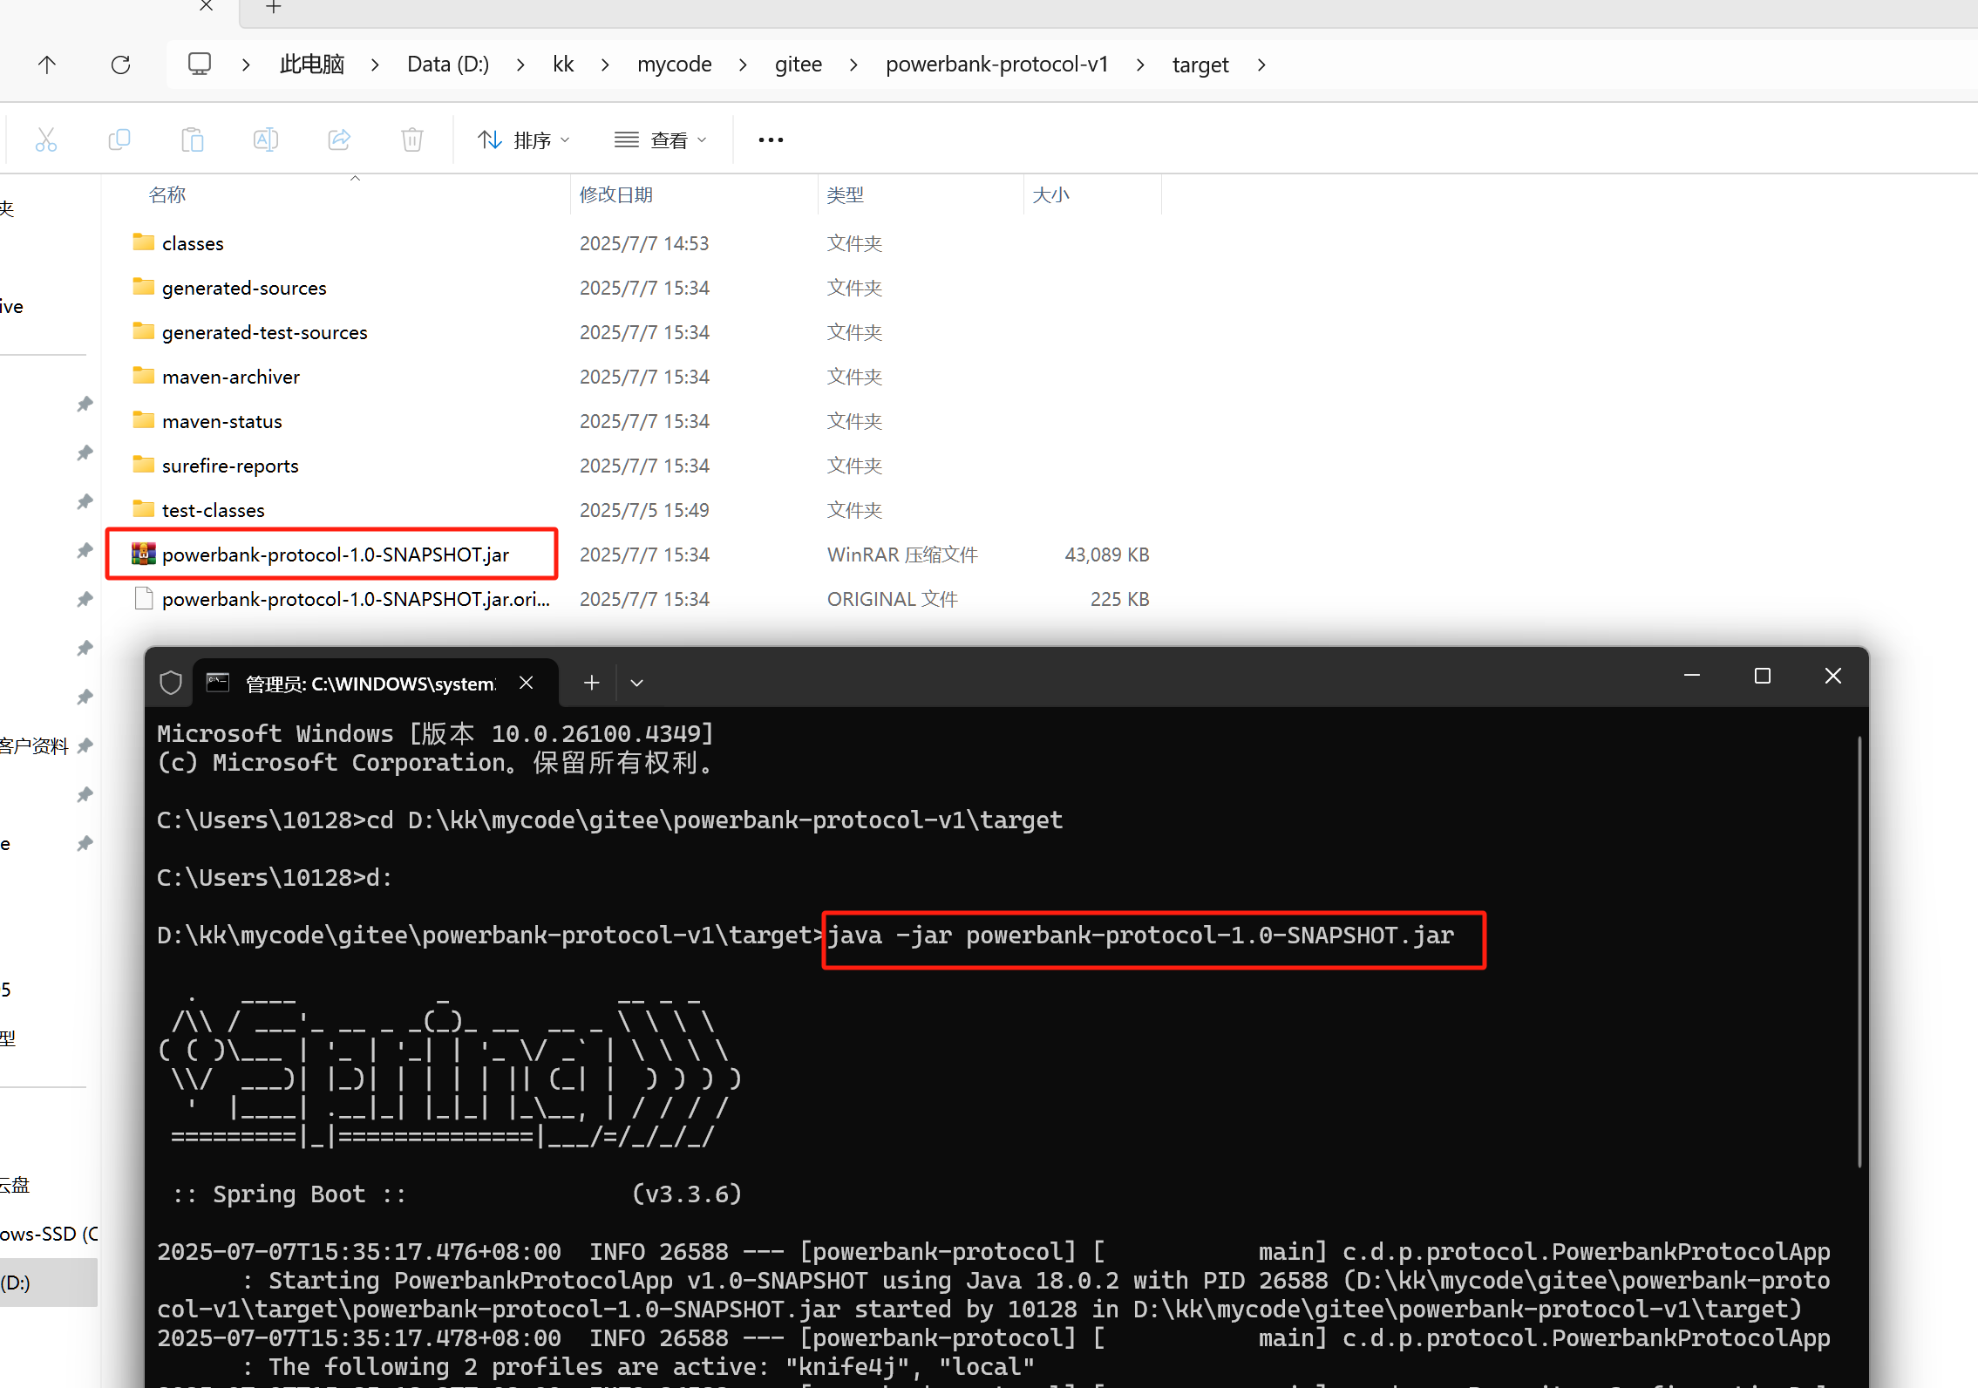Click the Delete trash icon

pos(412,139)
